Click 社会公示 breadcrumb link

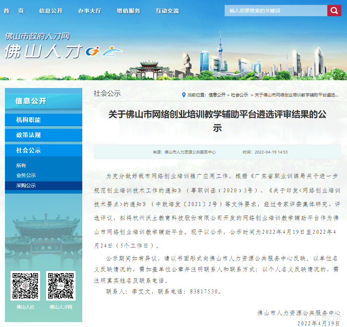[239, 95]
